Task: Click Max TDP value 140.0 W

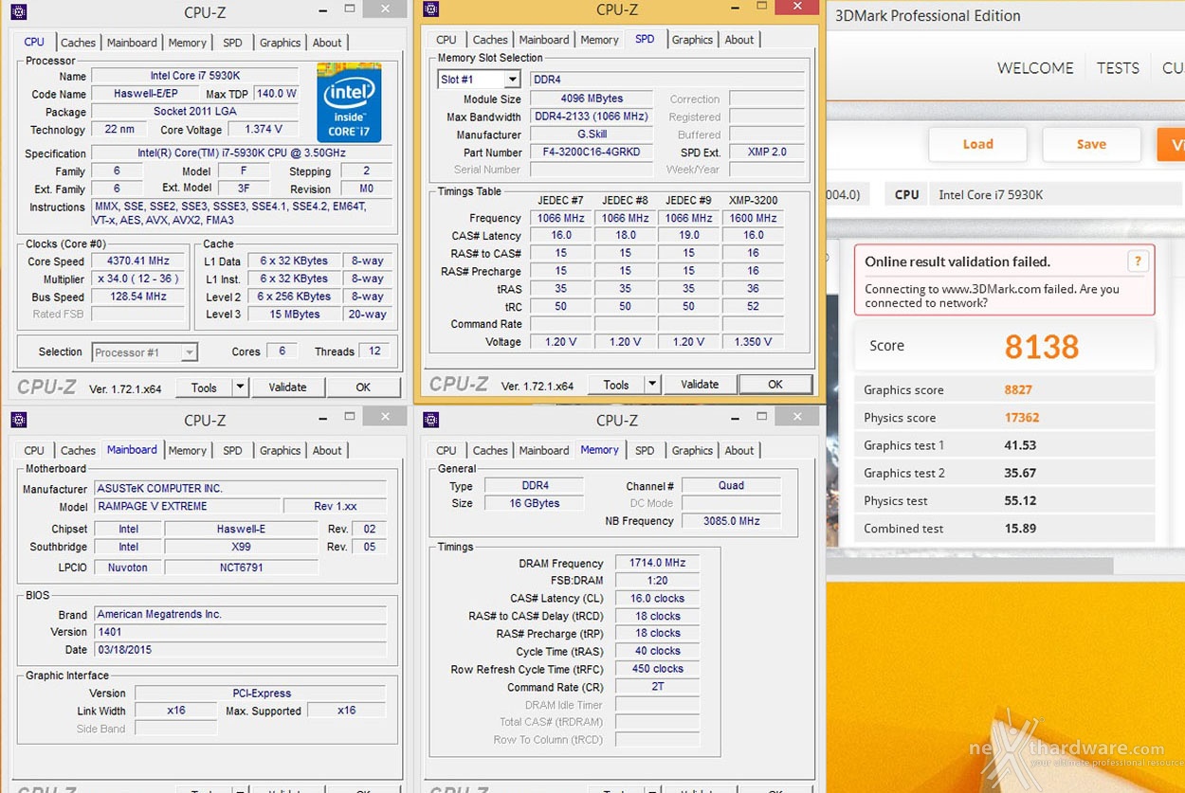Action: (275, 94)
